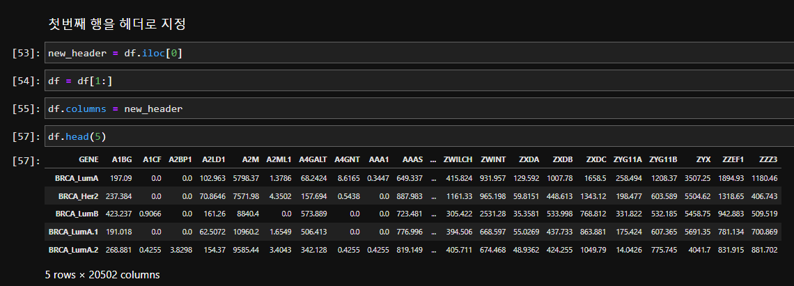Click the ZXDB column header
Image resolution: width=794 pixels, height=286 pixels.
[x=563, y=159]
